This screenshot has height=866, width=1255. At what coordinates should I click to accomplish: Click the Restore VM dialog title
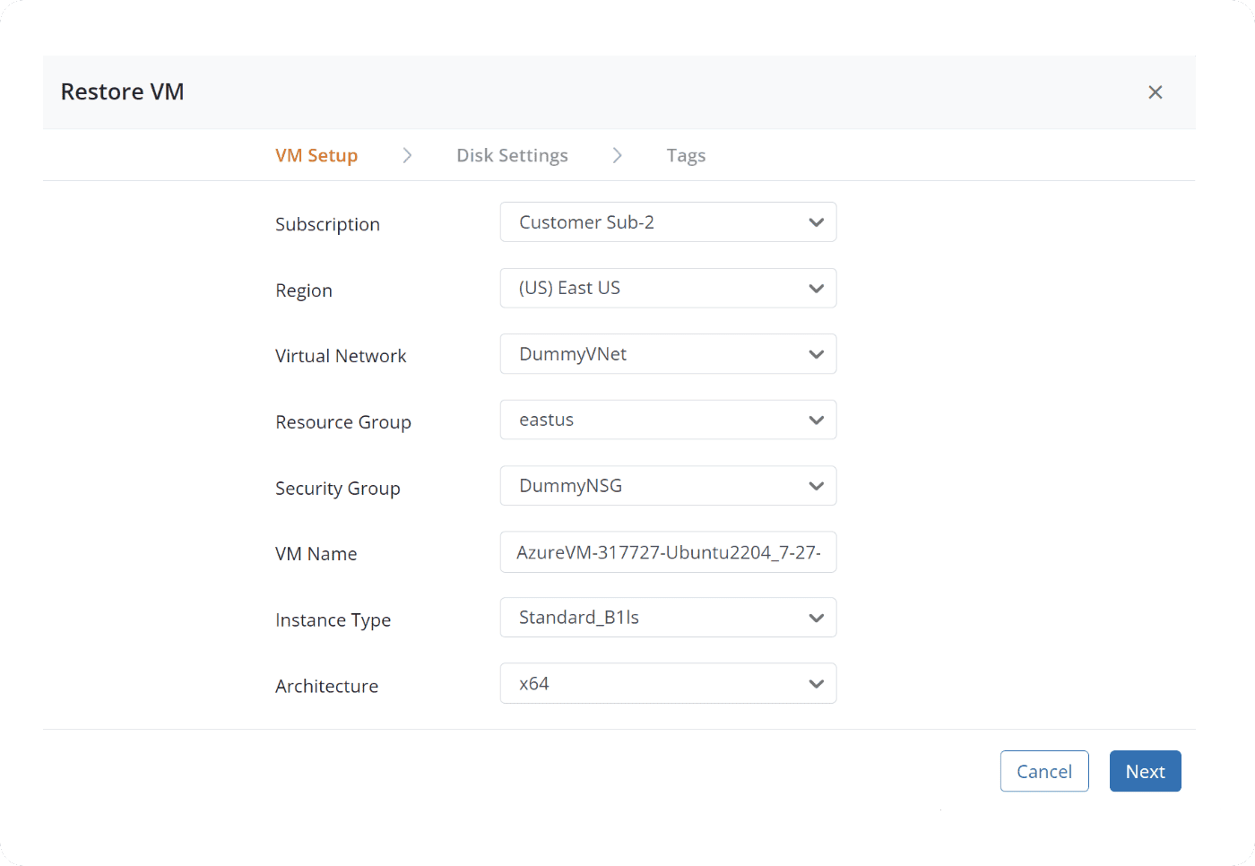(x=123, y=92)
